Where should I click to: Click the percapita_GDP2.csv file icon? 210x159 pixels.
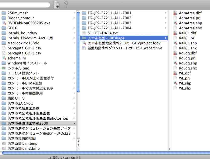point(4,48)
